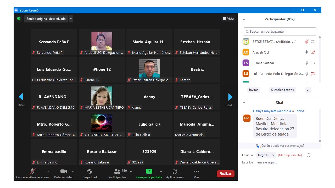Click the Escribir mensaje aquí chat field
Image resolution: width=335 pixels, height=188 pixels.
pyautogui.click(x=280, y=162)
